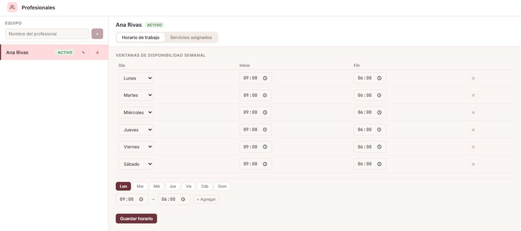Open the Martes day dropdown
The height and width of the screenshot is (231, 521).
pos(136,95)
